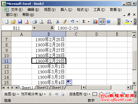Go to last sheet tab arrow
The image size is (138, 104).
point(17,88)
